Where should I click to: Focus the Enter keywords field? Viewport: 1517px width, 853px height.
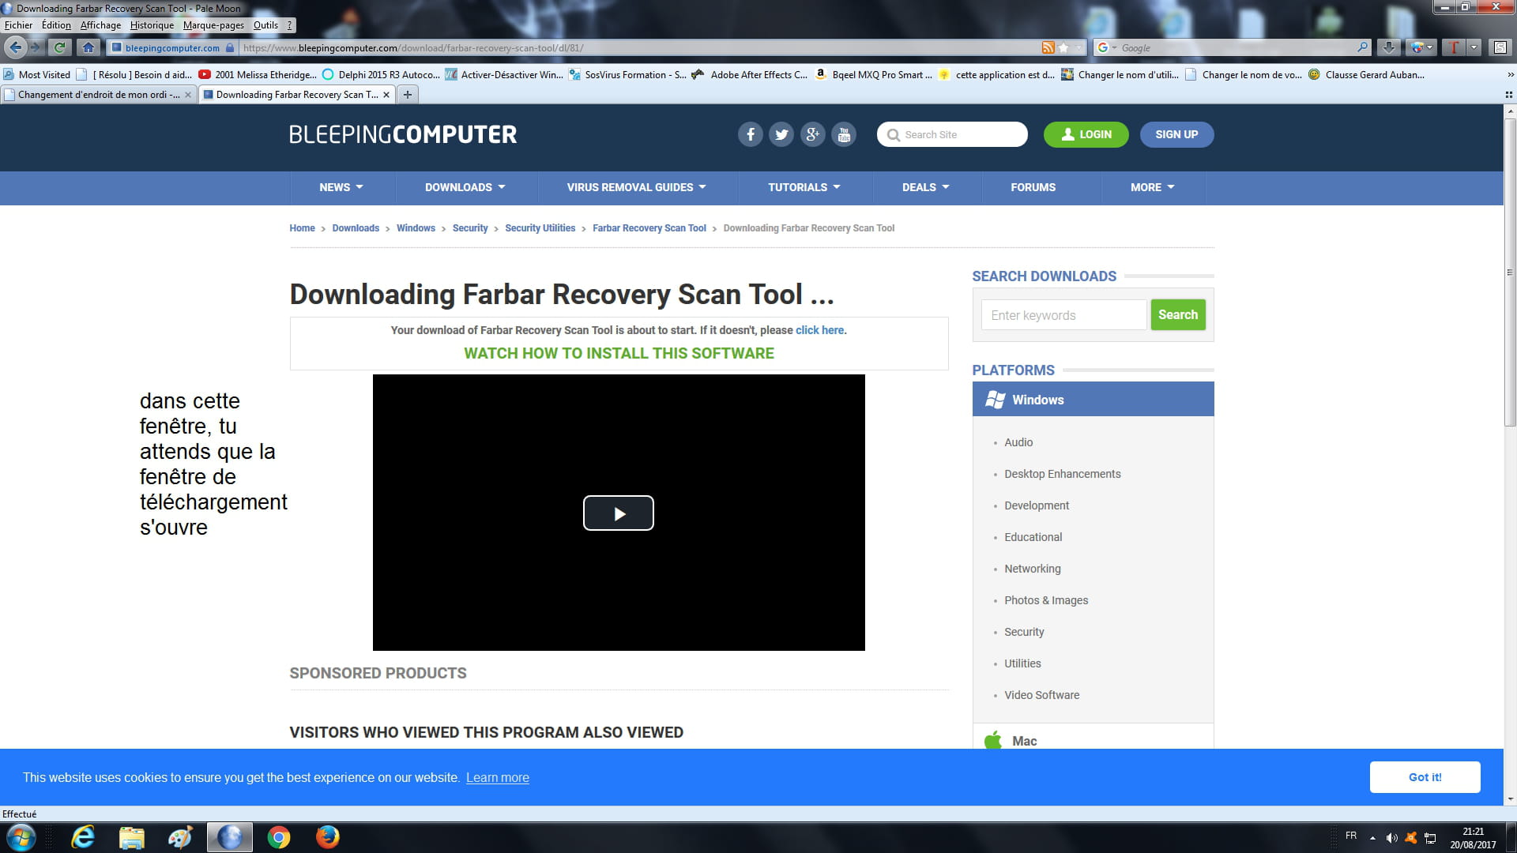[1063, 315]
